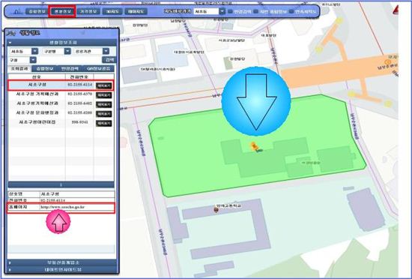The height and width of the screenshot is (279, 412).
Task: Click the 양재고등학교 school marker on map
Action: [216, 209]
